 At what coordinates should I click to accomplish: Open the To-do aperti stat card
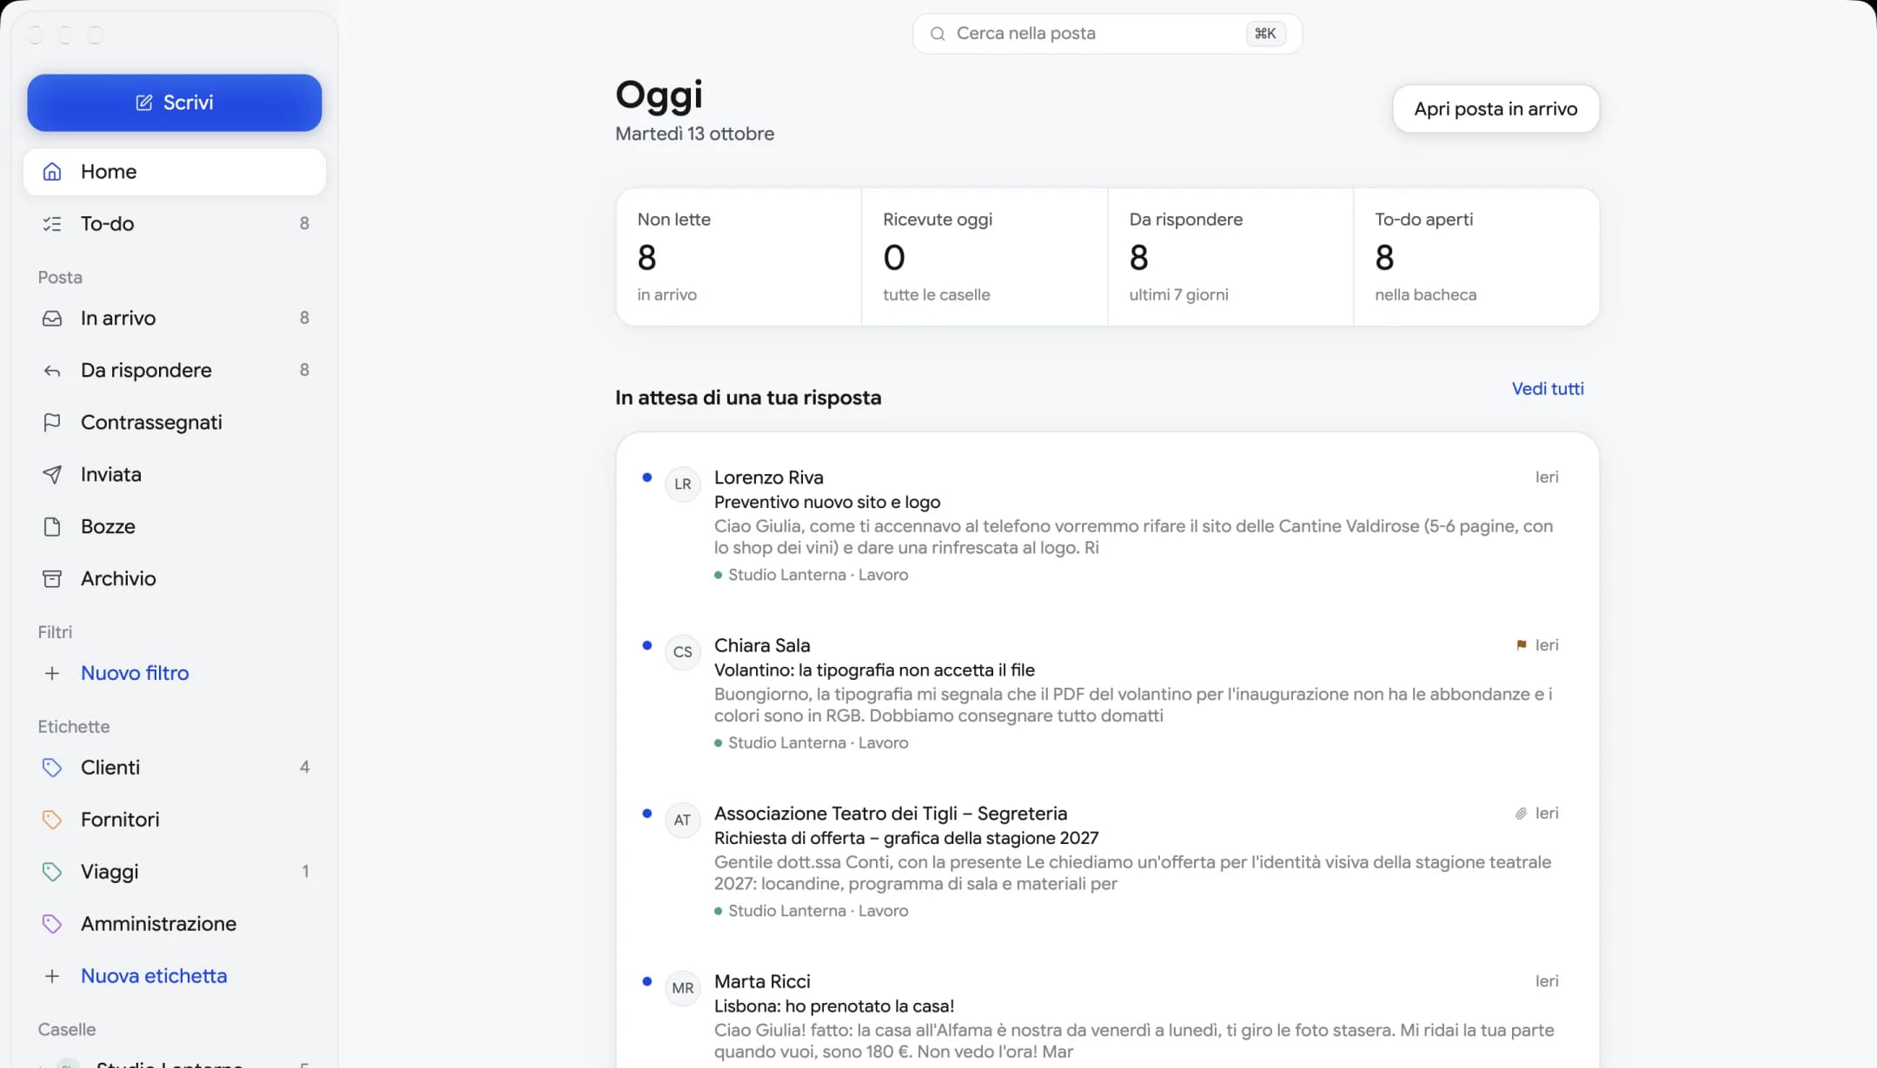(x=1476, y=257)
